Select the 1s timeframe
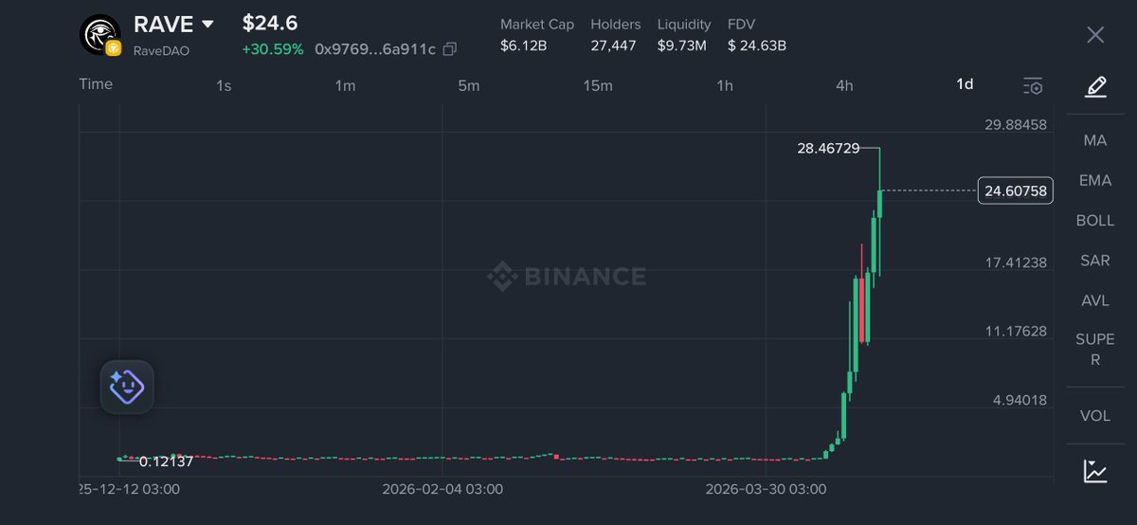This screenshot has height=525, width=1137. tap(224, 85)
